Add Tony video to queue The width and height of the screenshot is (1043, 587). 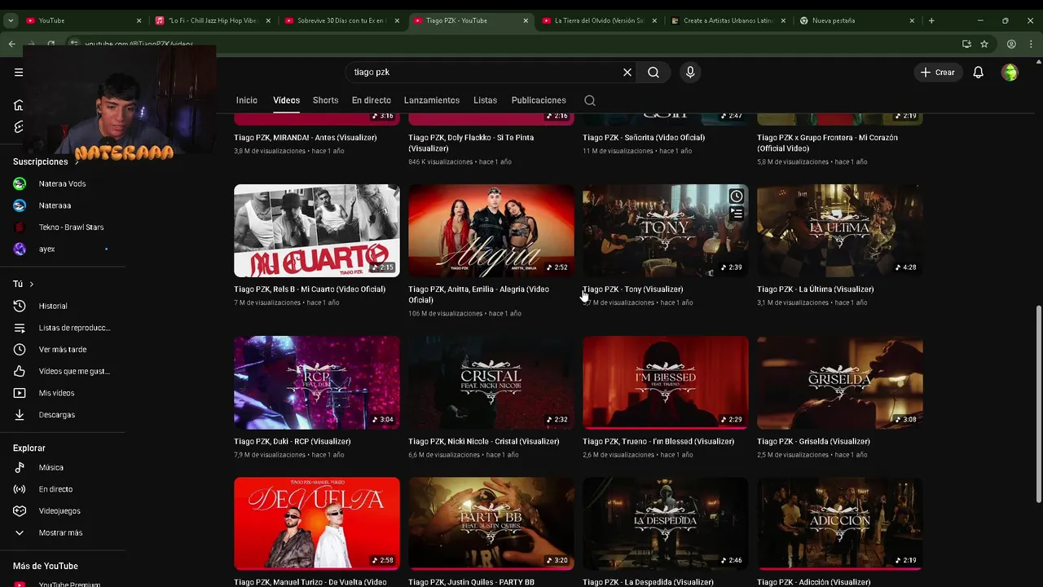point(737,214)
